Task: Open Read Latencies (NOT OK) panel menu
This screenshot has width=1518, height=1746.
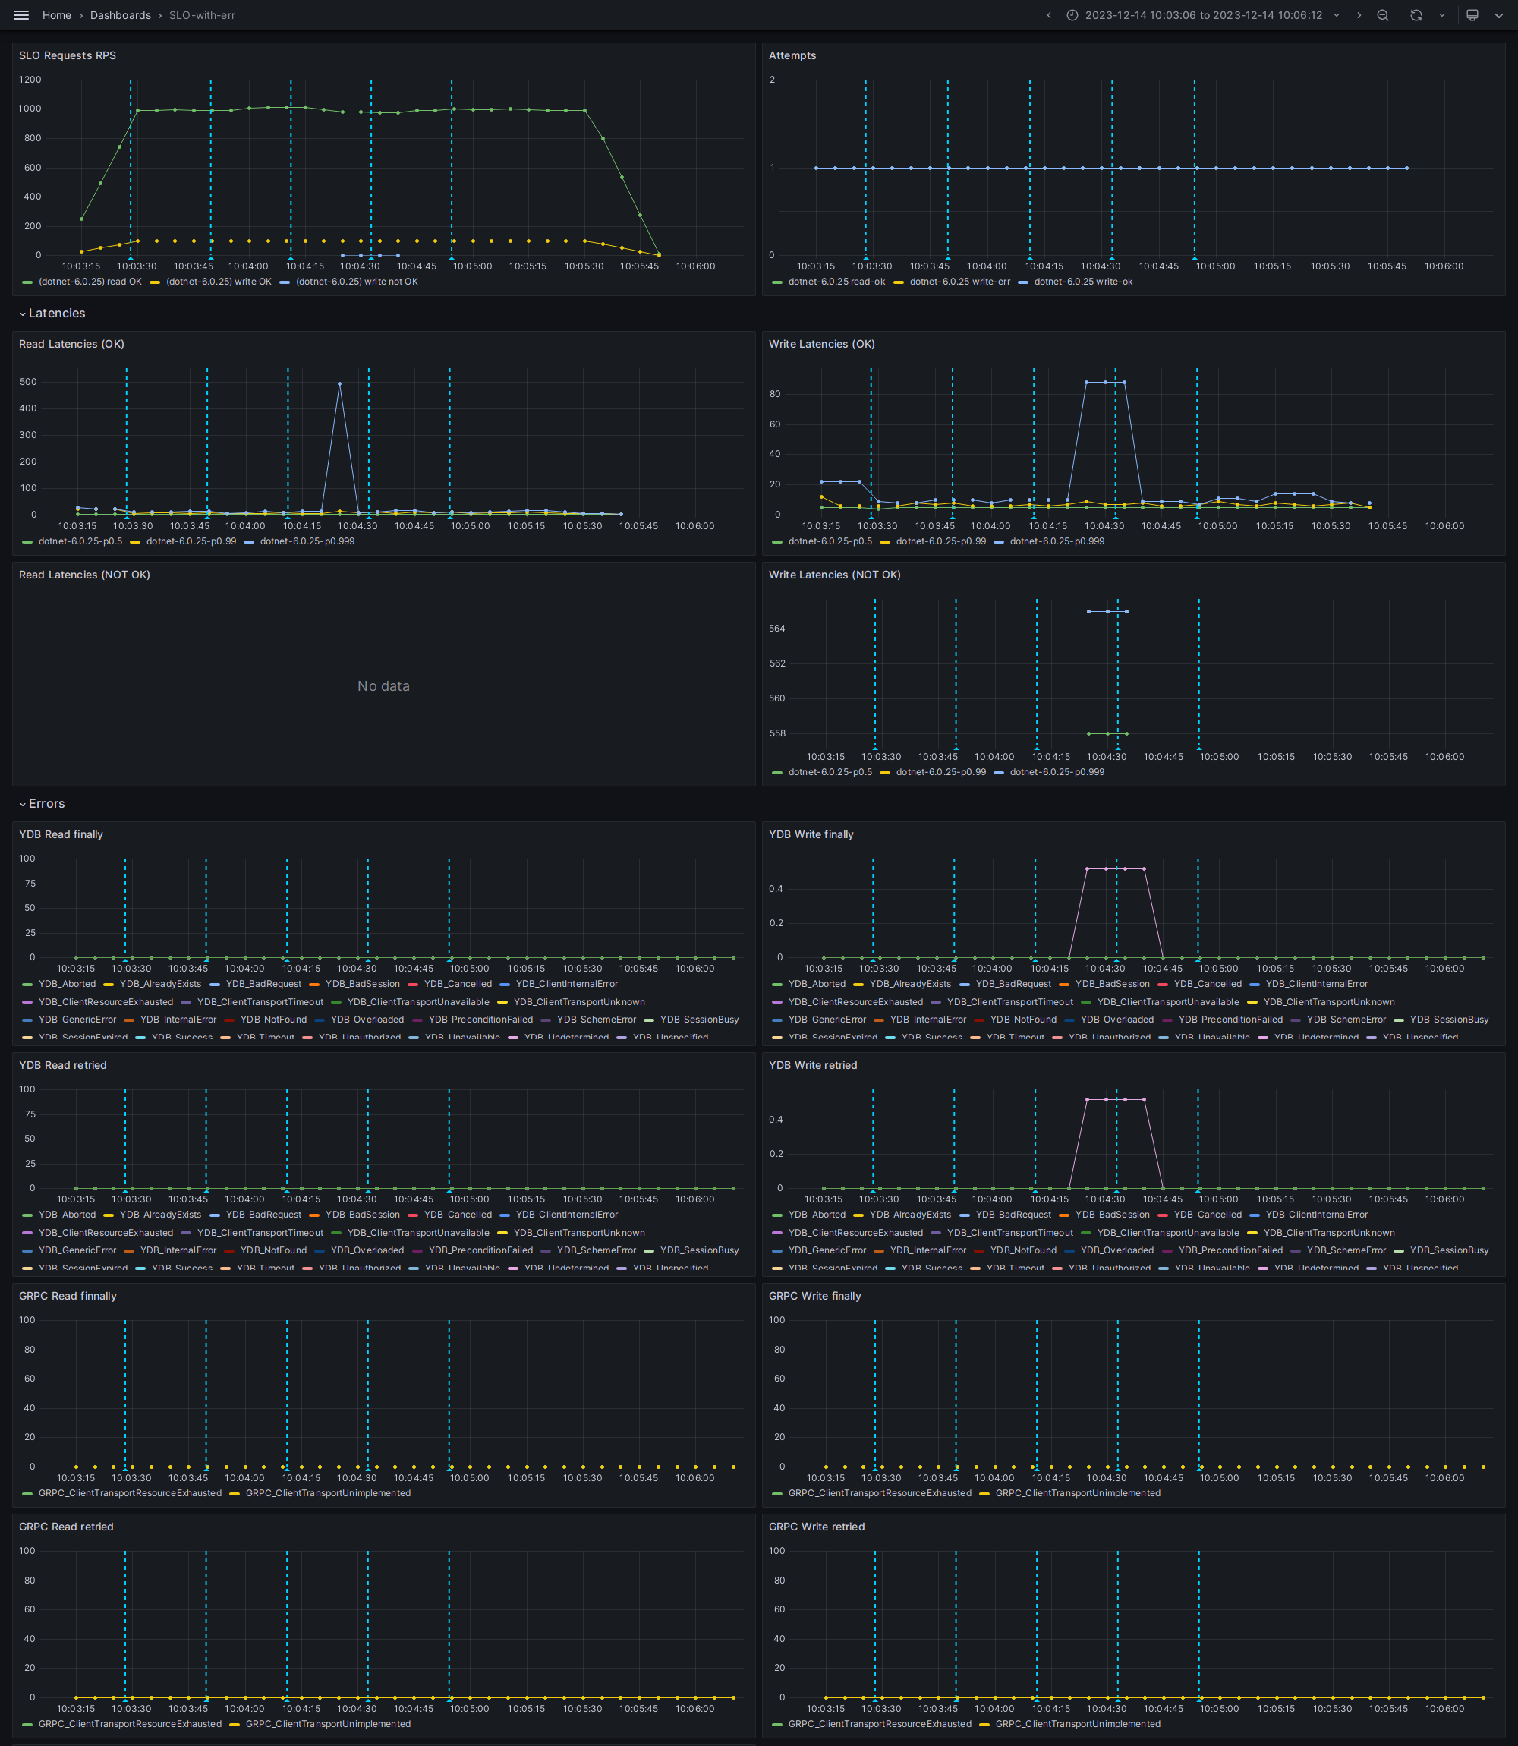Action: (x=85, y=575)
